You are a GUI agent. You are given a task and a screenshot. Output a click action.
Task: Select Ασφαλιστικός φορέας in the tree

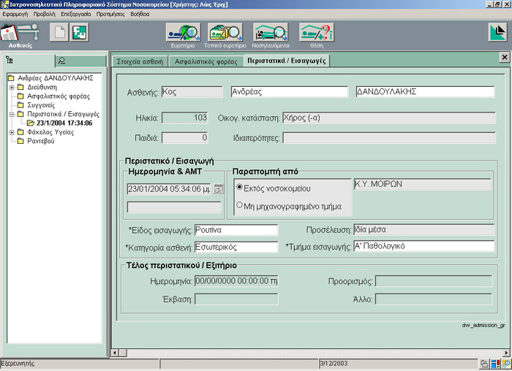point(59,96)
